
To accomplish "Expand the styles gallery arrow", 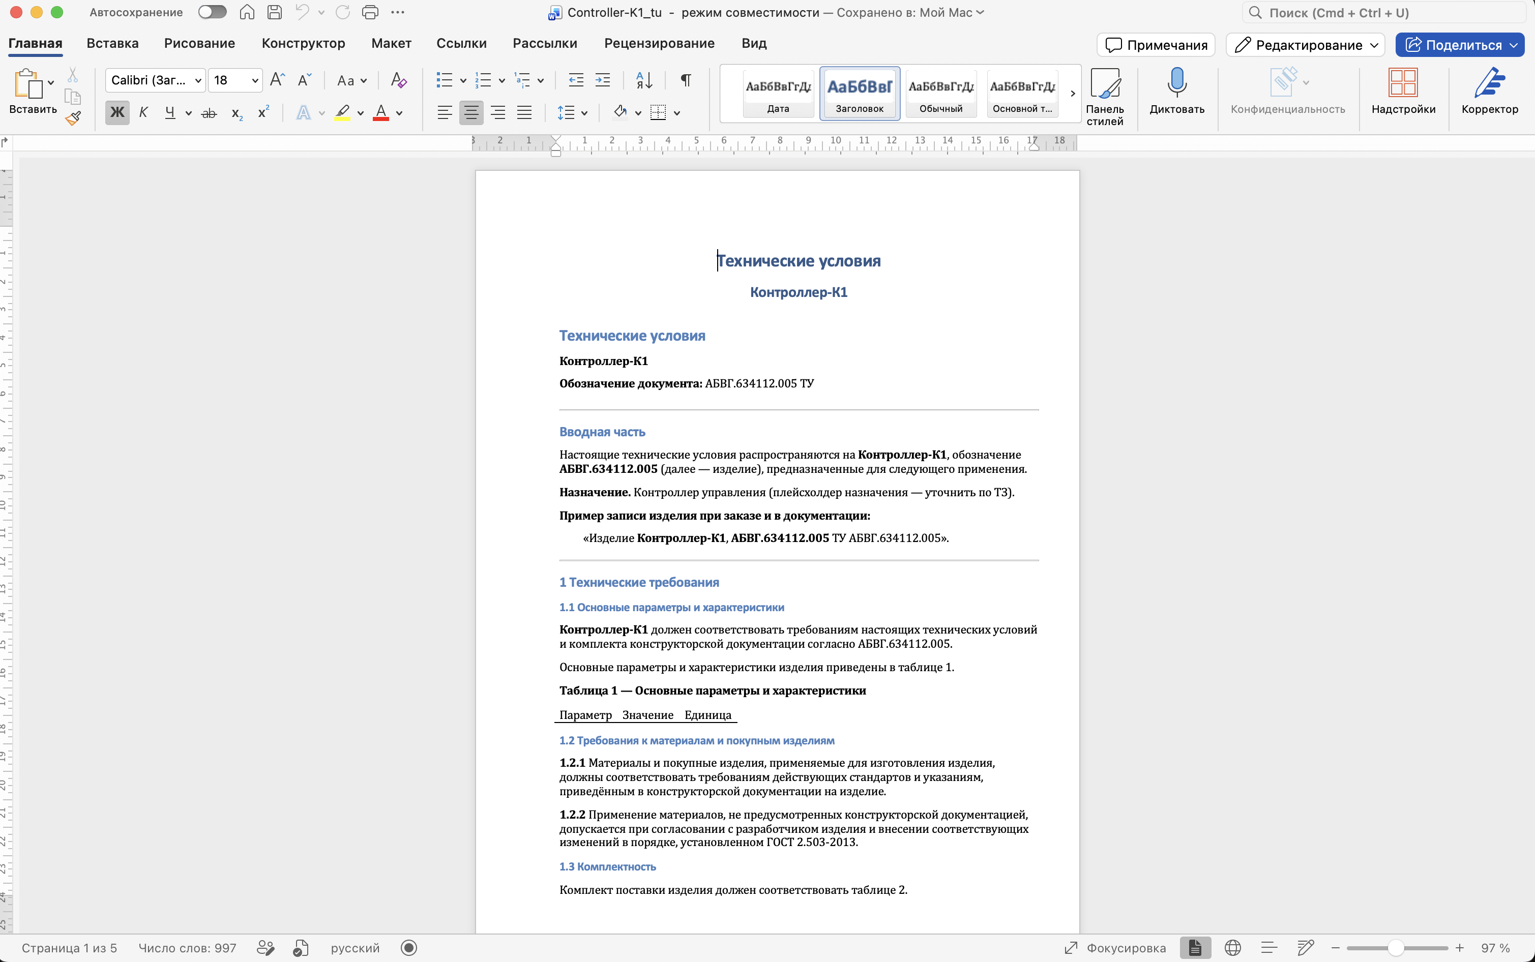I will (x=1072, y=94).
